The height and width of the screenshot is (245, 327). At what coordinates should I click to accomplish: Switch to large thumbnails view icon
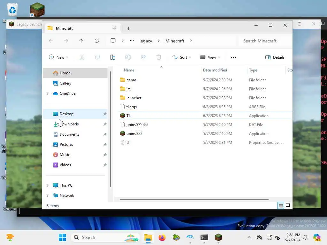(288, 205)
